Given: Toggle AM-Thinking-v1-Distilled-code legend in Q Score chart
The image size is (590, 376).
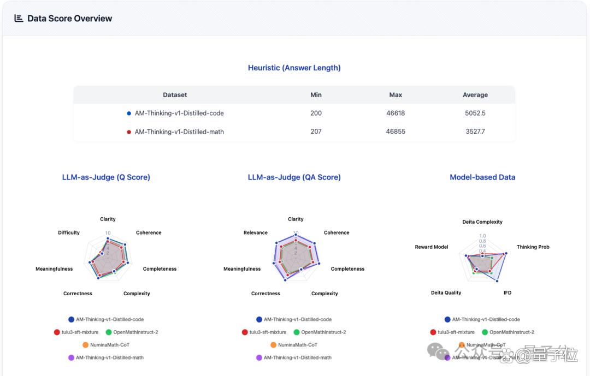Looking at the screenshot, I should (106, 320).
